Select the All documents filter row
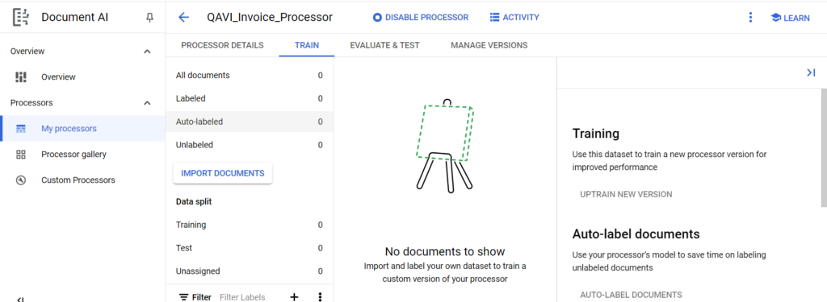This screenshot has height=302, width=827. [249, 75]
